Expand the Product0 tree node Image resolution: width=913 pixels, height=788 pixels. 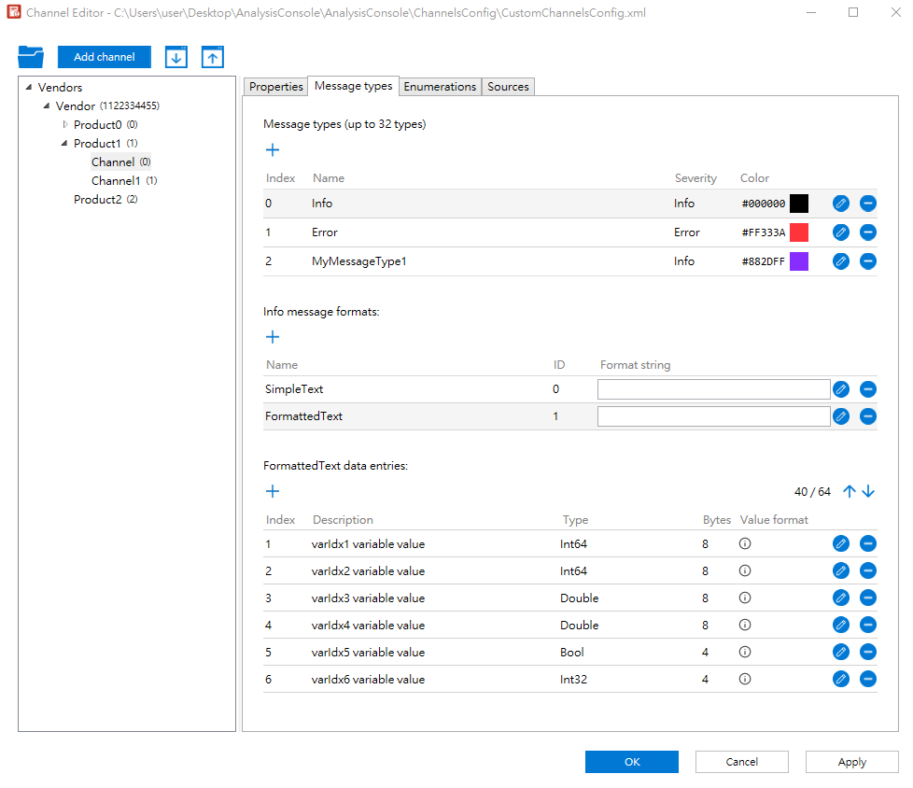pos(64,125)
